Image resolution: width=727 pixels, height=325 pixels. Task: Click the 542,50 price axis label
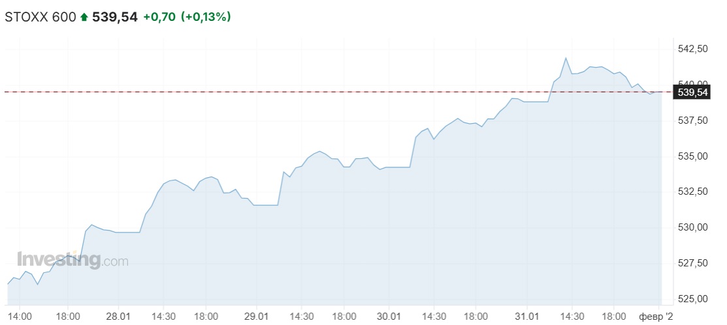[x=692, y=49]
